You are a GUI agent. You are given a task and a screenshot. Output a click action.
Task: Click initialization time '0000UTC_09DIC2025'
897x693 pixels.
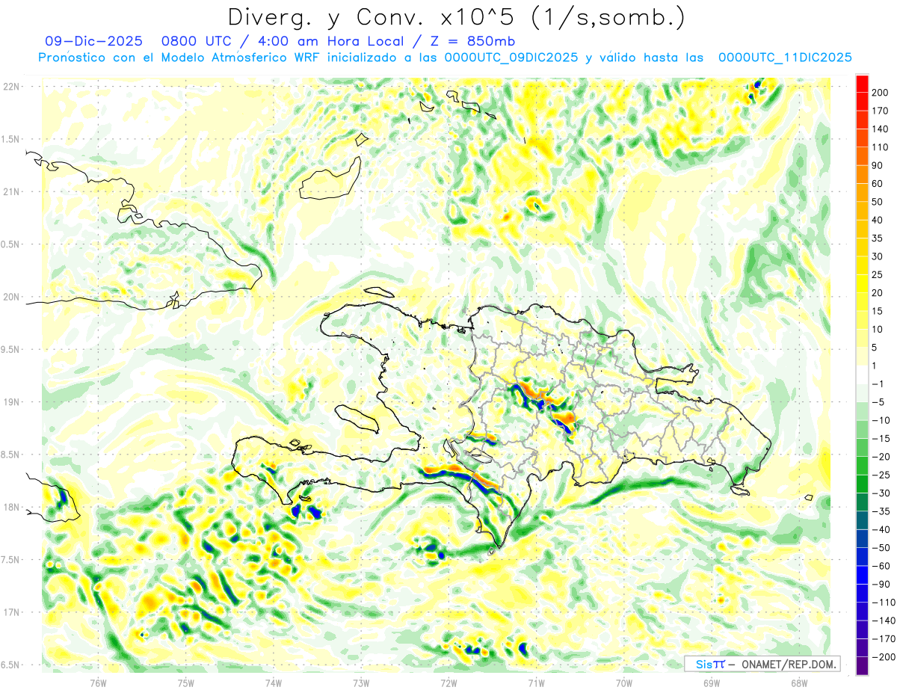point(511,58)
